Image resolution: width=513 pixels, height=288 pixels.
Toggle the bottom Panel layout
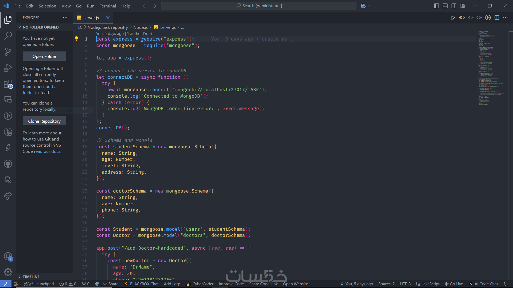tap(445, 6)
